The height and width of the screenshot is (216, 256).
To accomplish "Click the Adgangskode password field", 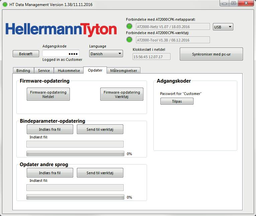I will 61,53.
